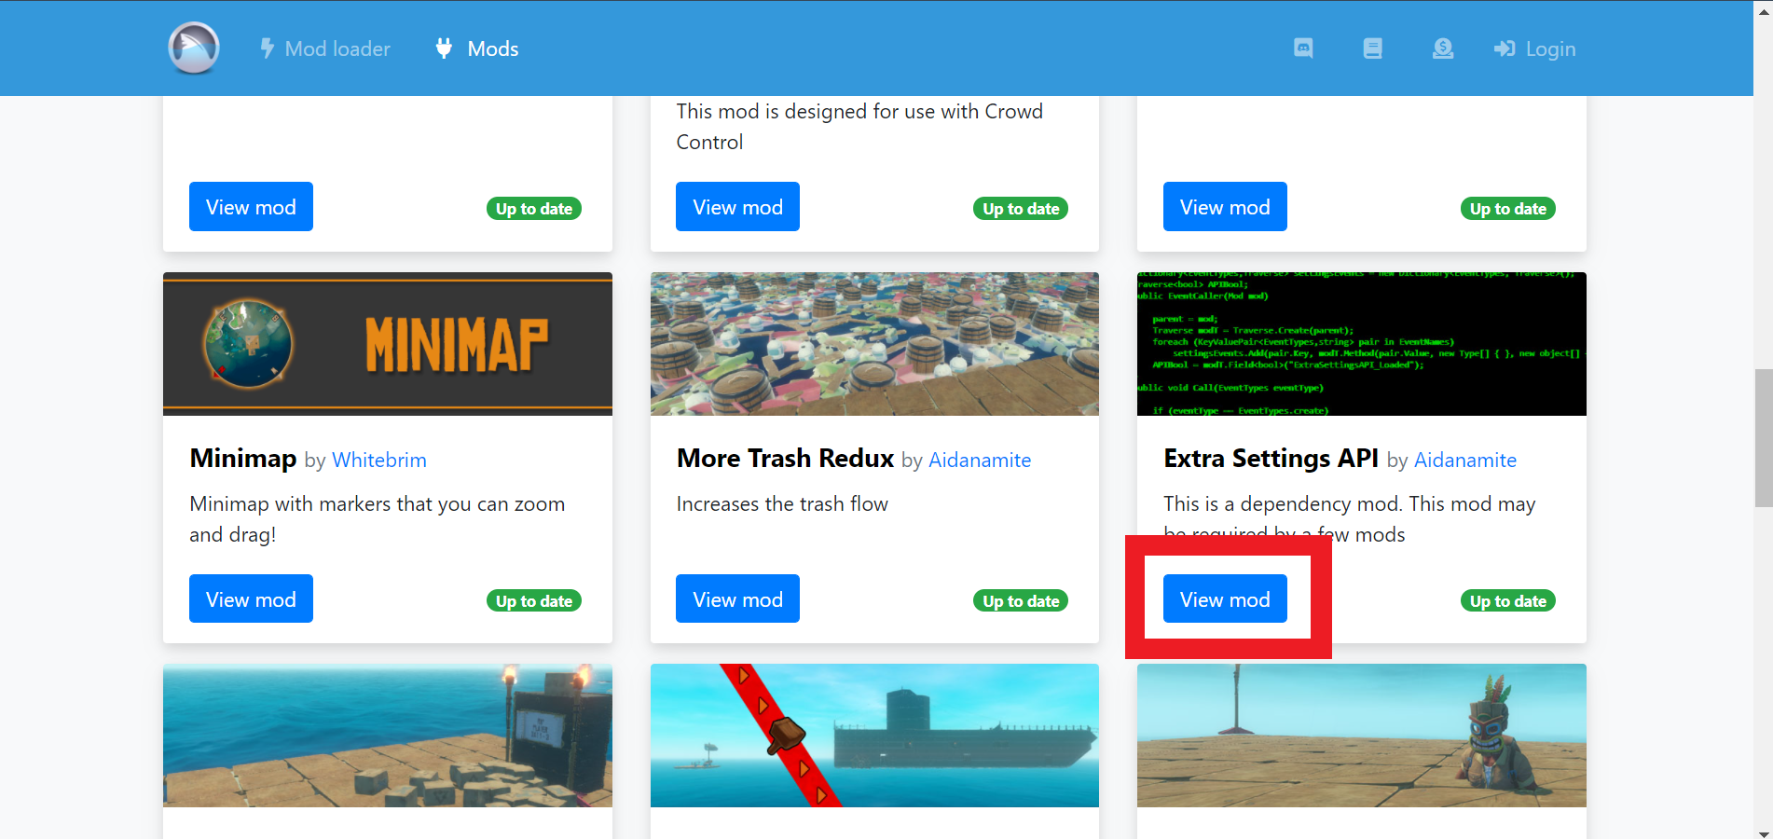This screenshot has height=839, width=1773.
Task: View mod for More Trash Redux
Action: (x=737, y=598)
